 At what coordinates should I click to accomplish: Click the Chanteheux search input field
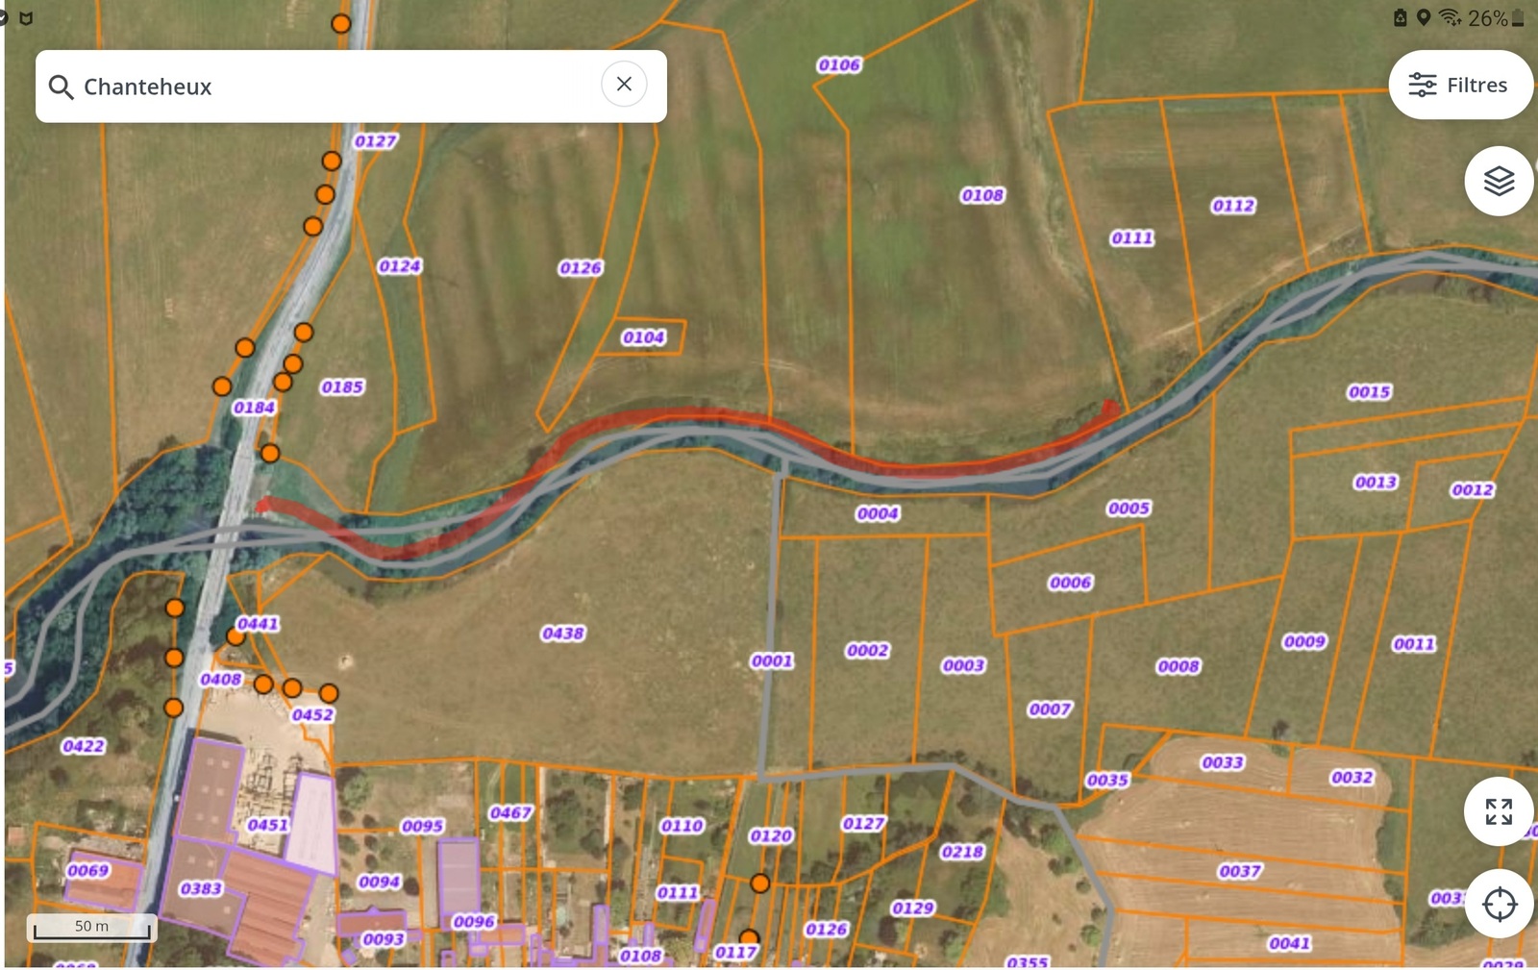click(x=336, y=87)
